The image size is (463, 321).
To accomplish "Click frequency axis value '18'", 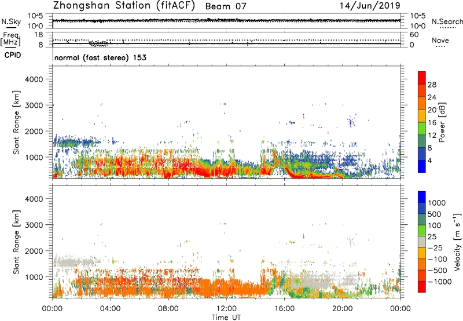I will tap(39, 35).
